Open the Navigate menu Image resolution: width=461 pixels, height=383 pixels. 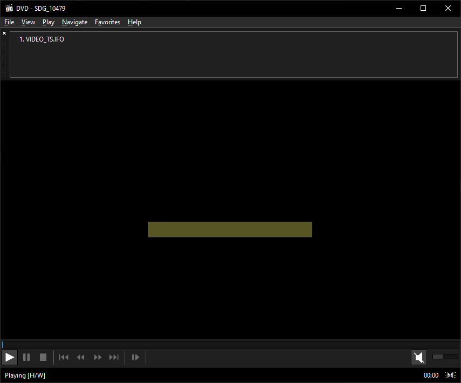click(74, 22)
